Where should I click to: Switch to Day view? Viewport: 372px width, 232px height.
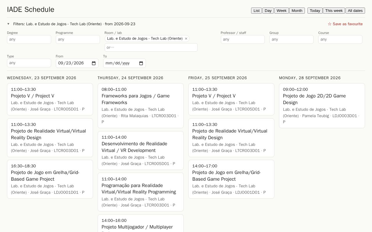(268, 10)
